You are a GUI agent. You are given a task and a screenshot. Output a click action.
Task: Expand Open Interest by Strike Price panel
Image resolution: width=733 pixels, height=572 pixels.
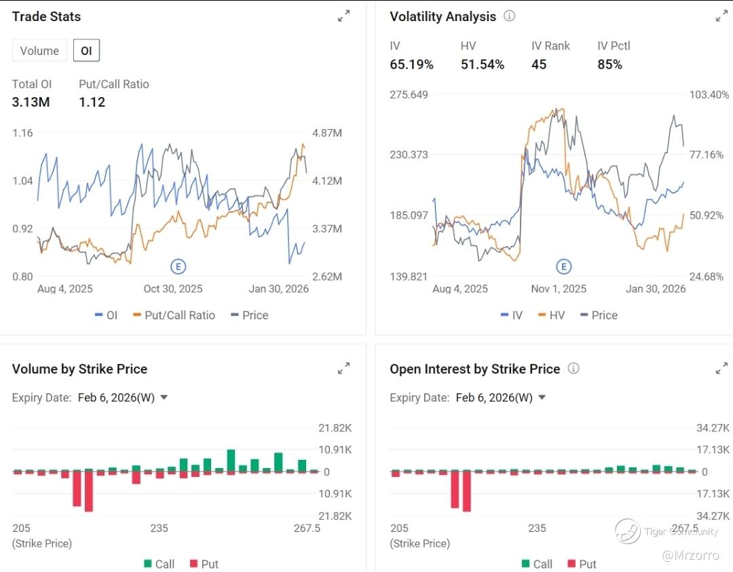click(x=721, y=369)
